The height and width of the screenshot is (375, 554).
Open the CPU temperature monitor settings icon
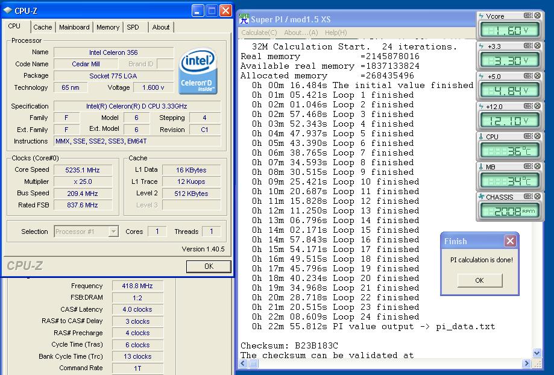pos(528,136)
